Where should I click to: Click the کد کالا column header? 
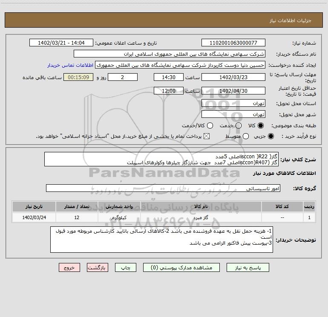(282, 207)
